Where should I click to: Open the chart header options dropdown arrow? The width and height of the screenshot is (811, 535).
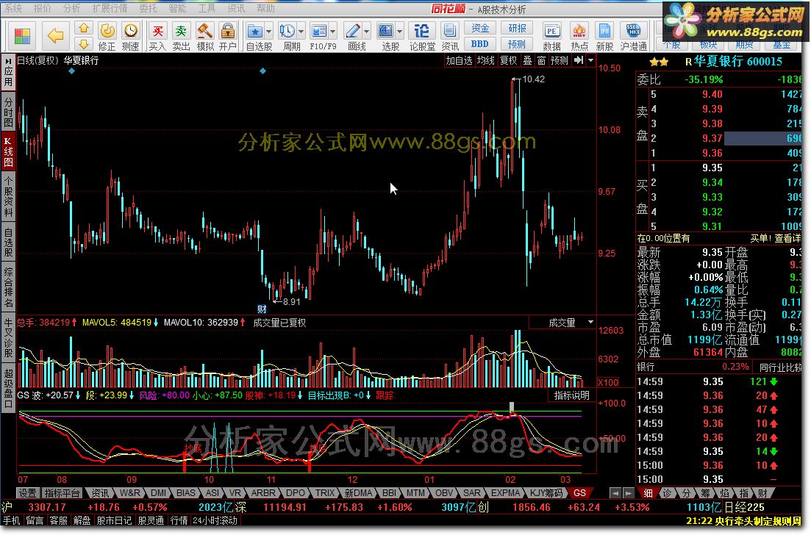590,60
